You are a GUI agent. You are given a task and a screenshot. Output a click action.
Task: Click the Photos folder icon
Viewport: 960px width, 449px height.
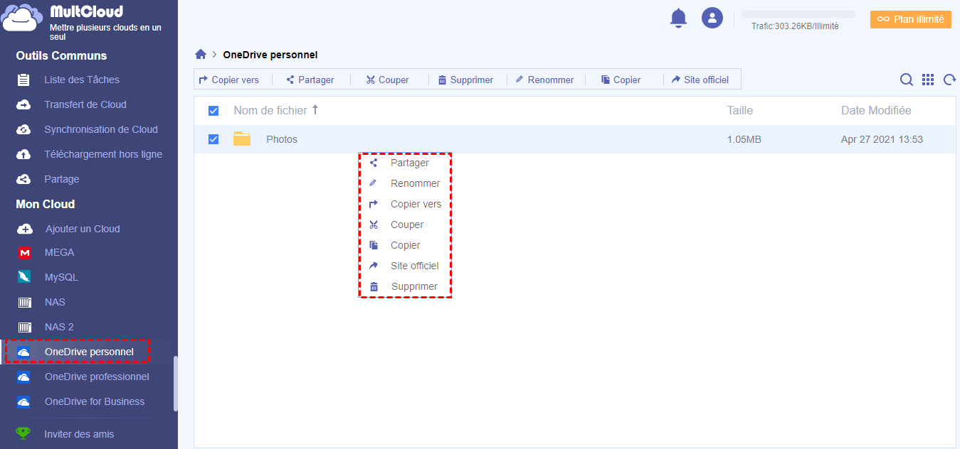242,139
